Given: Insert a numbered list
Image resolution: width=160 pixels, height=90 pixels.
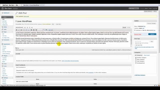Looking at the screenshot, I should point(26,30).
